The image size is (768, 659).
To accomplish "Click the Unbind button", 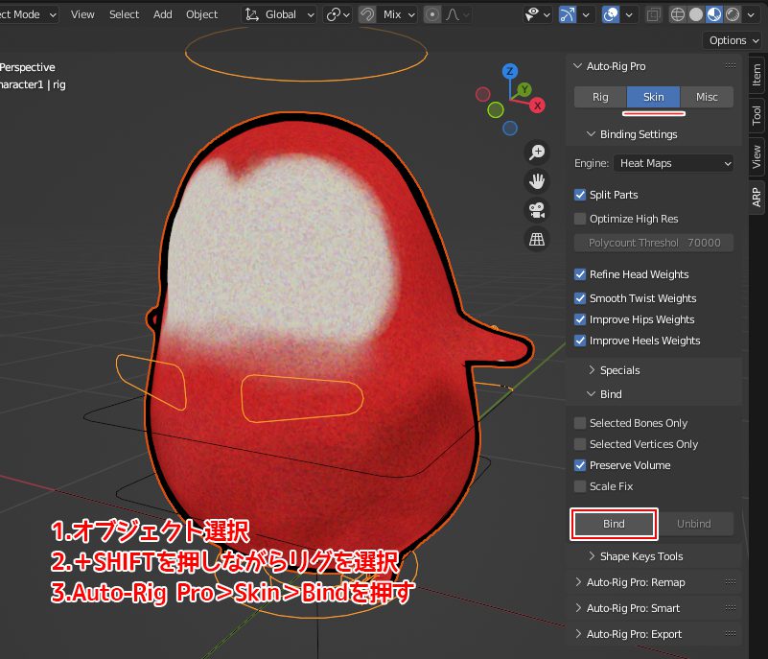I will [694, 524].
